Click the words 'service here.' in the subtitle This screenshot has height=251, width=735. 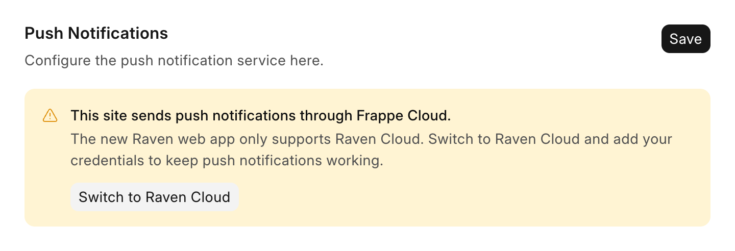(x=280, y=61)
